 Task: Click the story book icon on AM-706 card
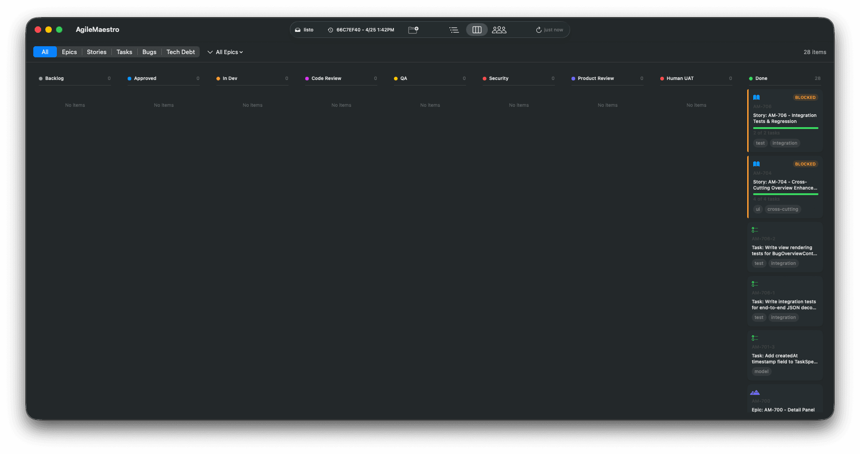point(756,98)
